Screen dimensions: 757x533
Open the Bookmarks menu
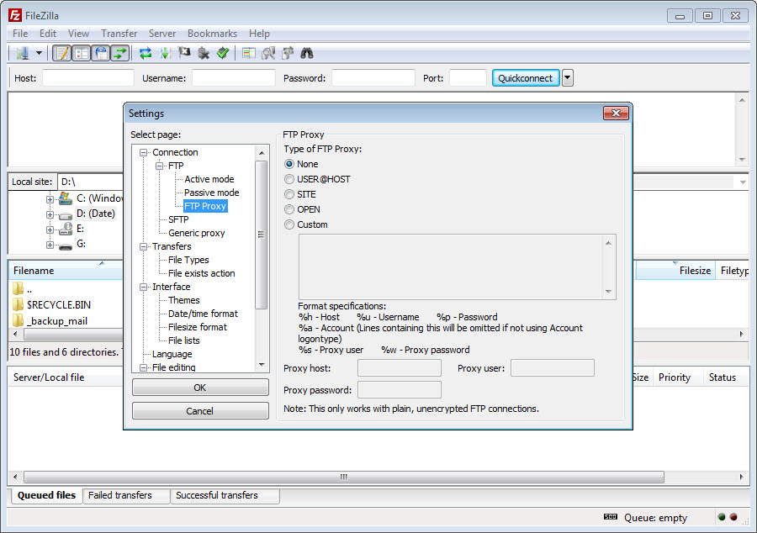[212, 34]
